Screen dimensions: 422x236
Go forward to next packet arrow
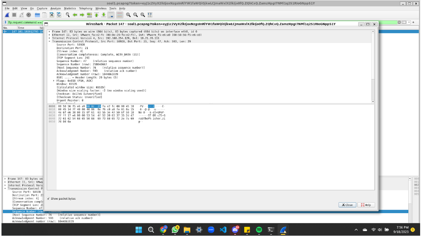82,15
